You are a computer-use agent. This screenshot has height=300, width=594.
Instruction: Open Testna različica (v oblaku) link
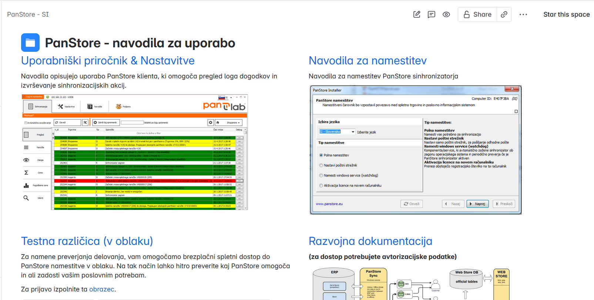(87, 241)
